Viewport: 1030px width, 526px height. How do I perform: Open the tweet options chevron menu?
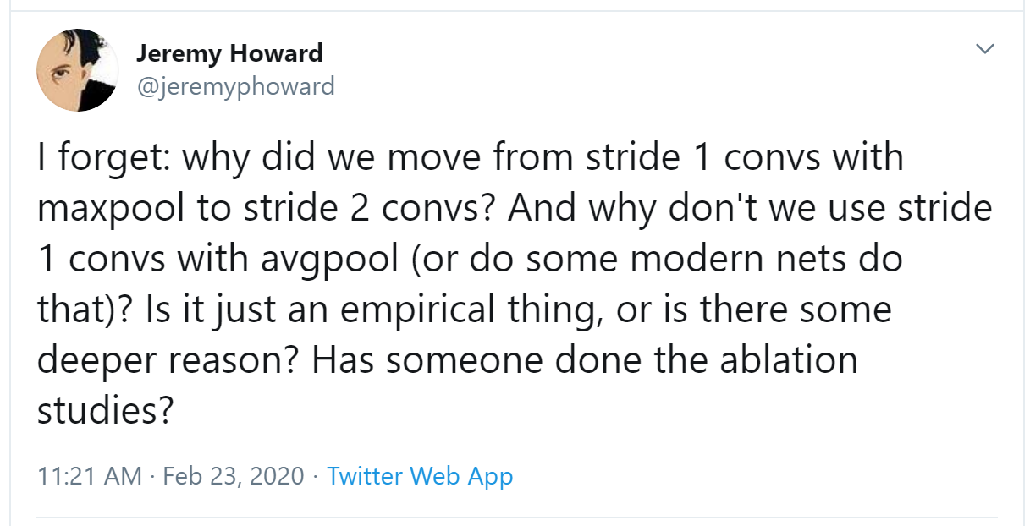[983, 50]
